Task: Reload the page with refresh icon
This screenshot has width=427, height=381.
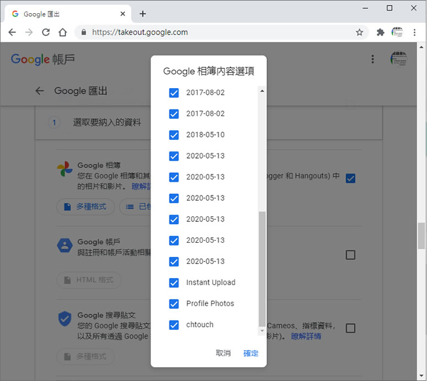Action: 46,32
